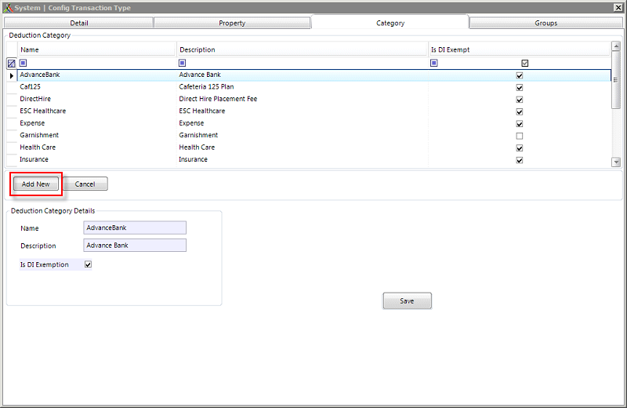
Task: Click the scrollbar down arrow in grid
Action: pos(616,162)
